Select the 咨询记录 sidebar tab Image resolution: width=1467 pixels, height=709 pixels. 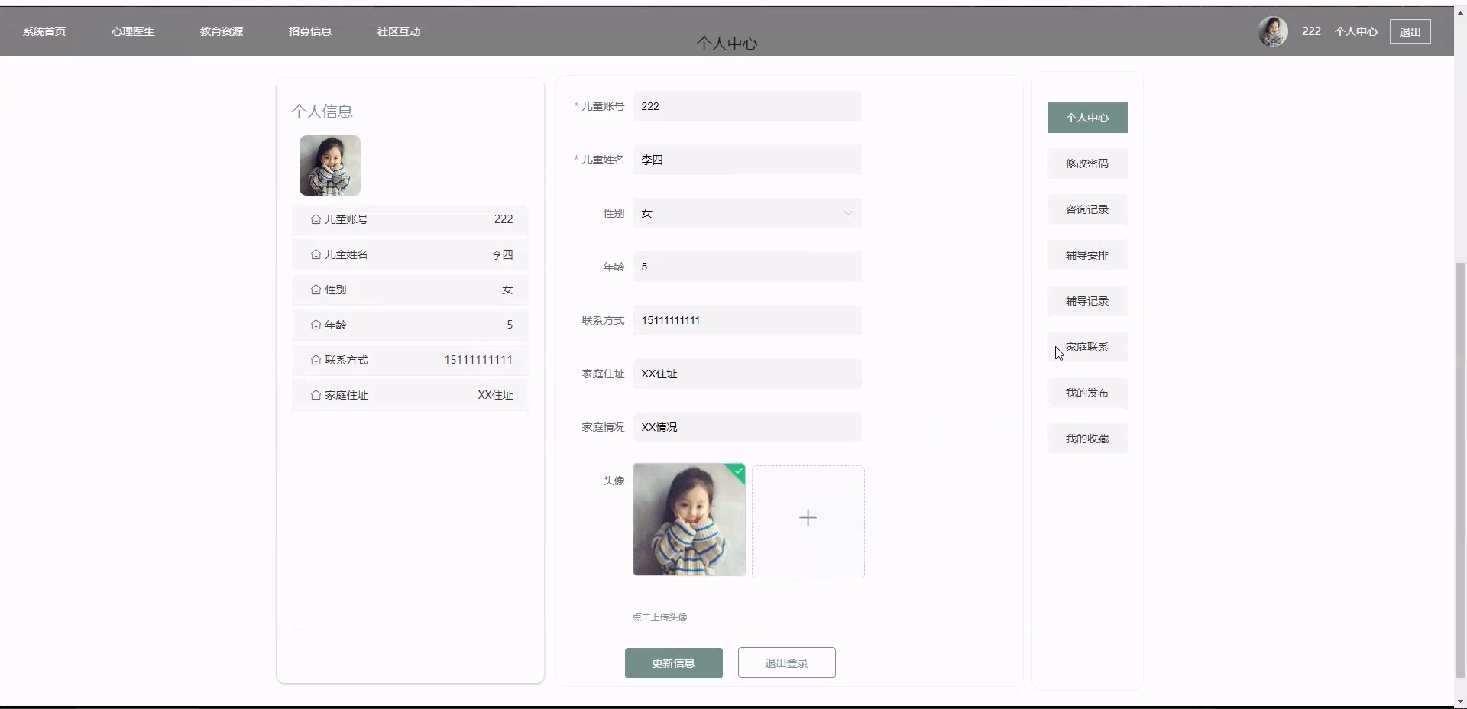click(1087, 209)
